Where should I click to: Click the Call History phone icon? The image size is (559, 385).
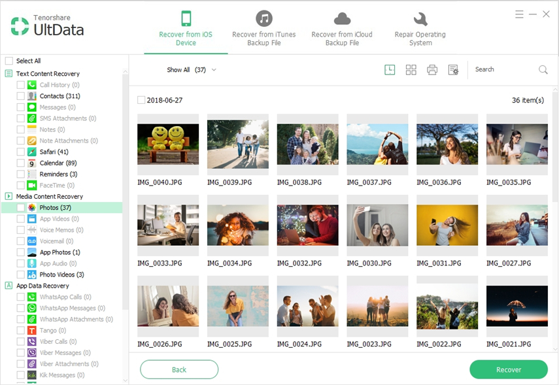click(32, 85)
